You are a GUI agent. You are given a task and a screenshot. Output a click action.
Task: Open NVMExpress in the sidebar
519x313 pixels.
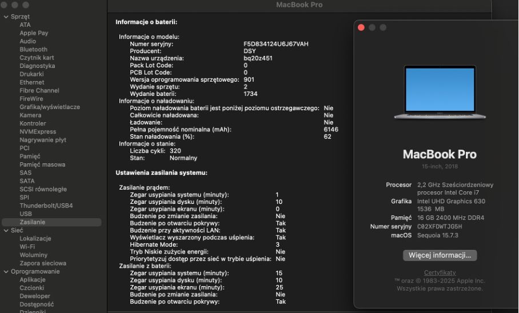[x=38, y=132]
